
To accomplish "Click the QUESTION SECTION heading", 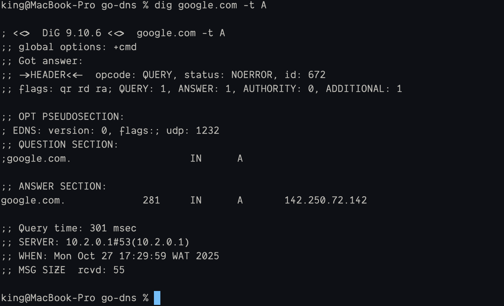I will 68,144.
